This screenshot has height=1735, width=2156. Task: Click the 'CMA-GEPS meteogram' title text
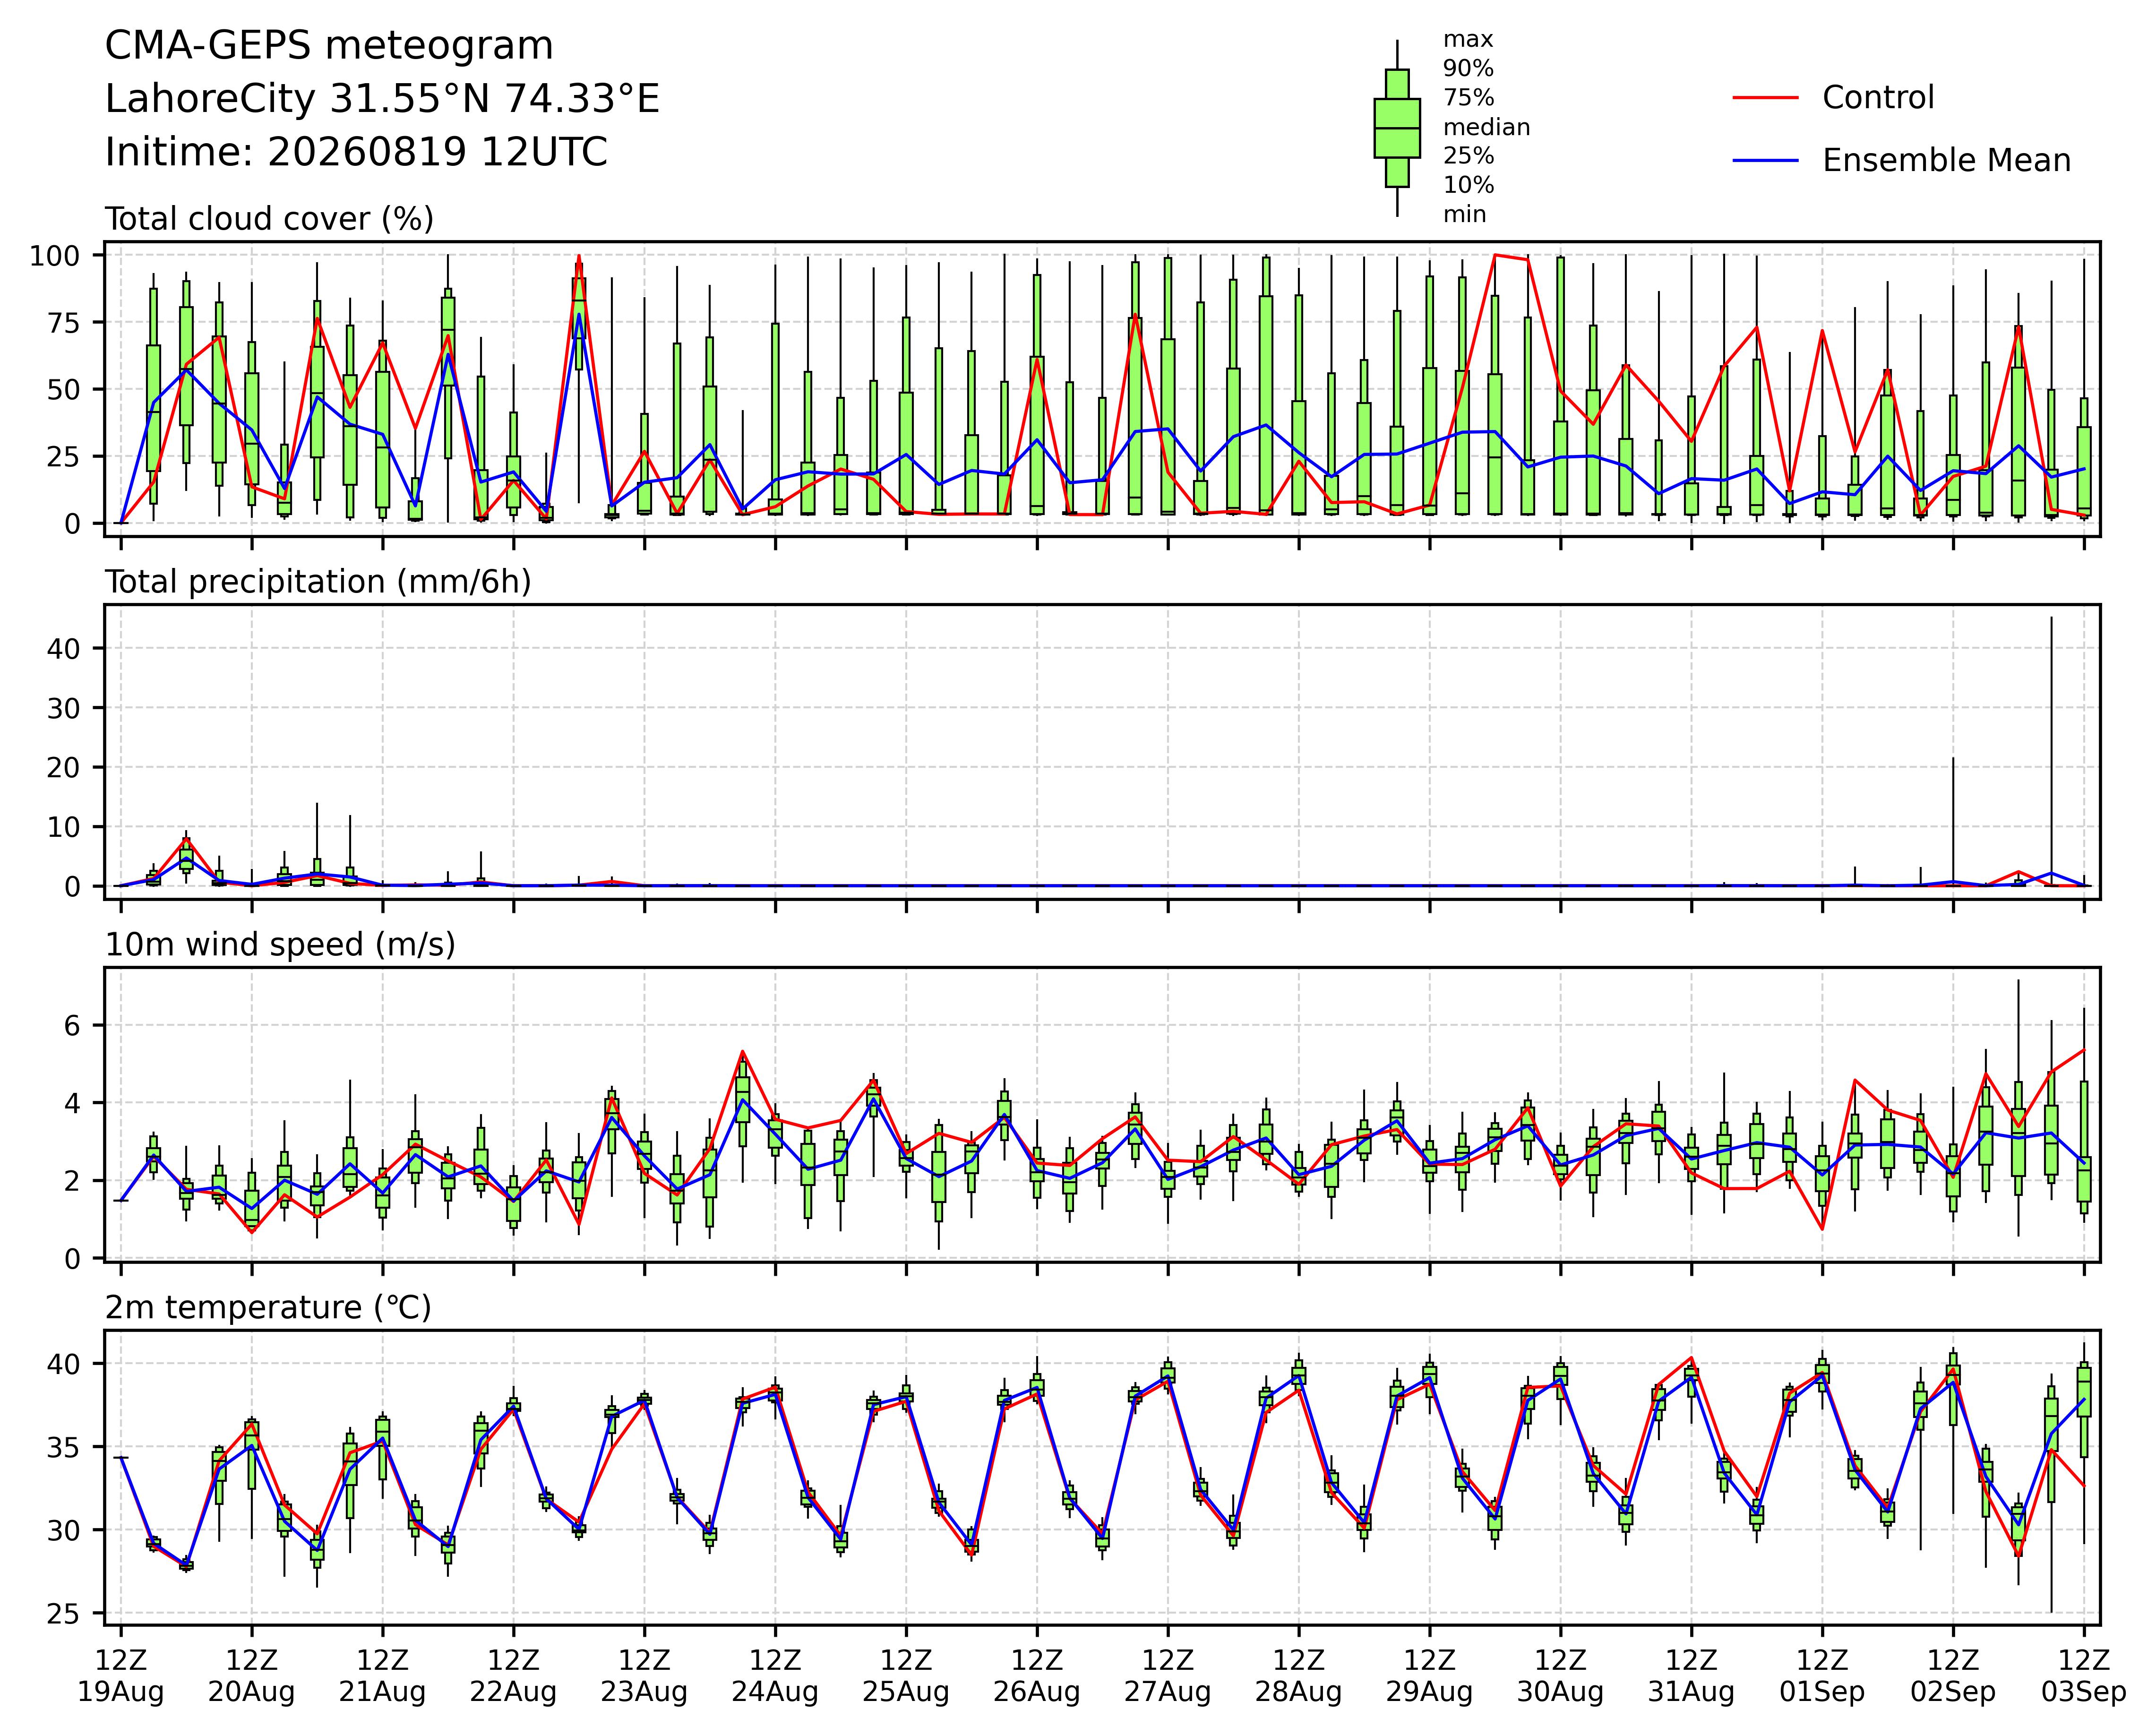(x=329, y=46)
